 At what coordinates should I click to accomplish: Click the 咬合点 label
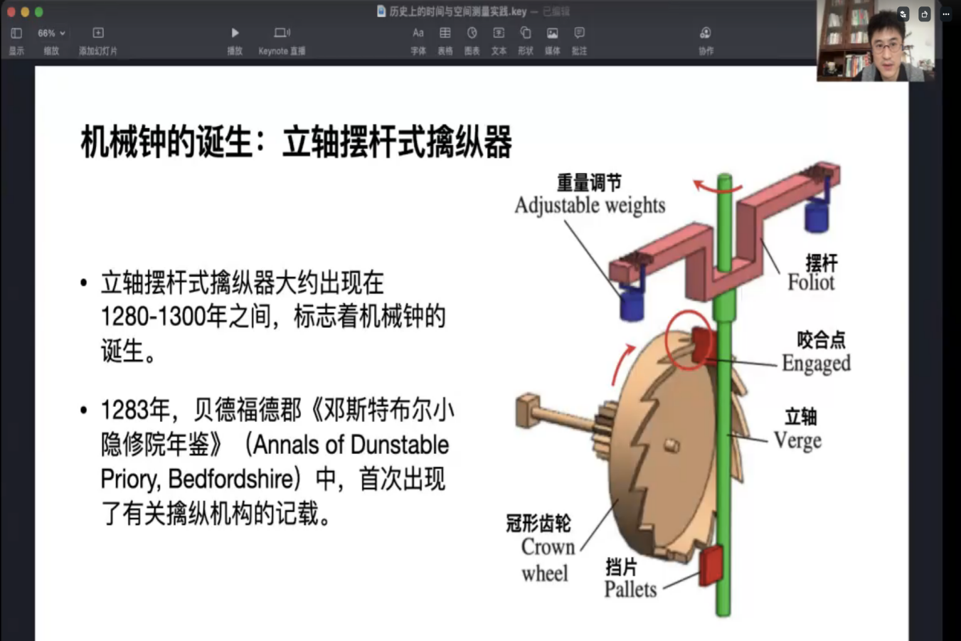point(821,339)
